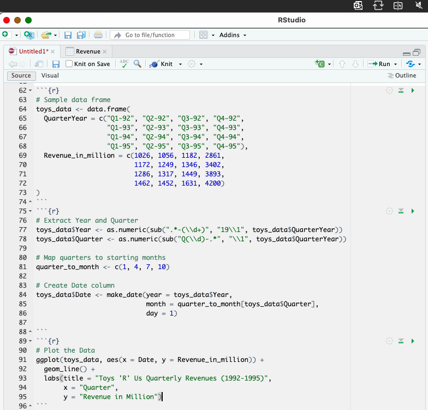Screen dimensions: 428x410
Task: Go back to previous source location
Action: click(13, 64)
